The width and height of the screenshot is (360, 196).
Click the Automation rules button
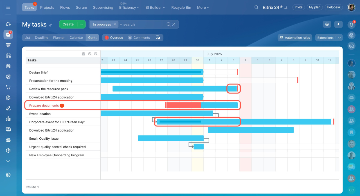pyautogui.click(x=295, y=38)
